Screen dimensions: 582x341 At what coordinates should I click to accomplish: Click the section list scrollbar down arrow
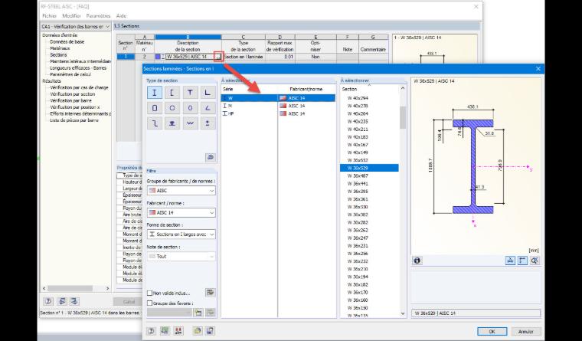[403, 314]
